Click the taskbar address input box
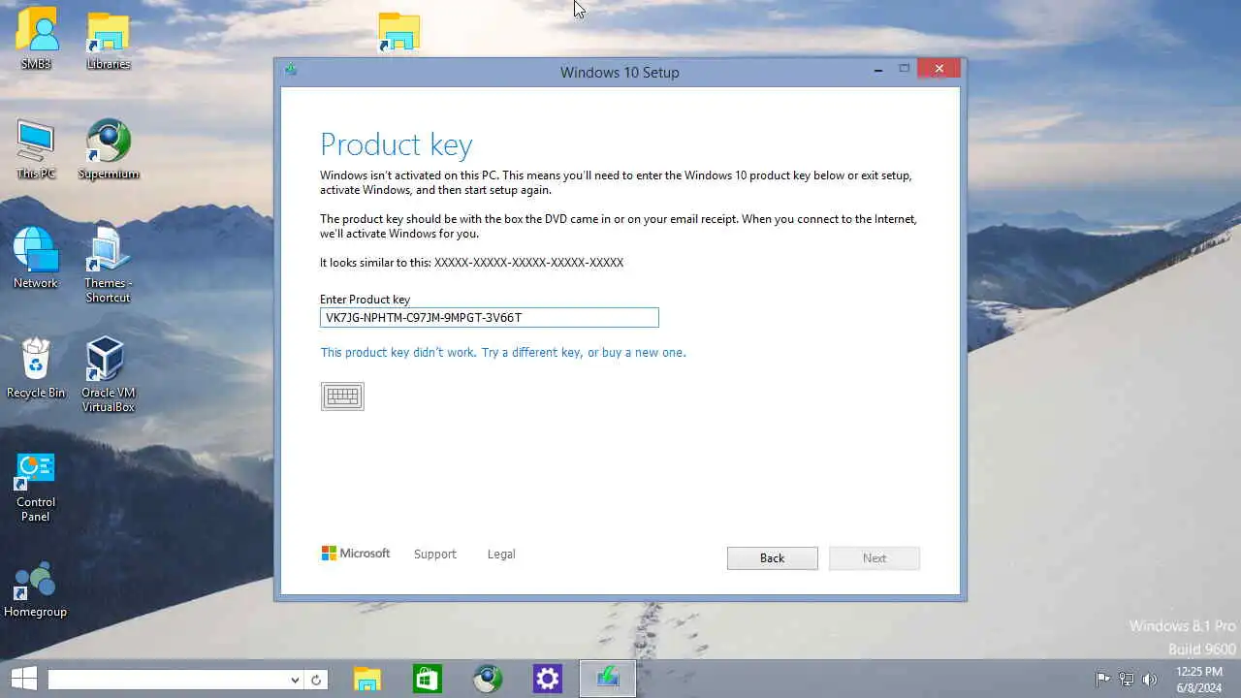Viewport: 1241px width, 698px height. [168, 681]
